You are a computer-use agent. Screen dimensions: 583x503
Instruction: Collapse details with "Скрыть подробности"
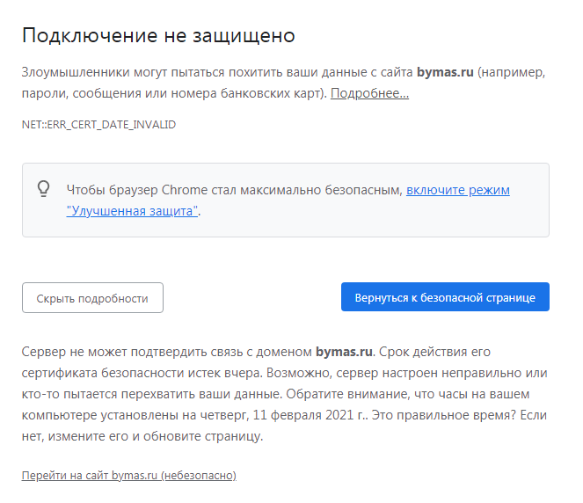92,298
